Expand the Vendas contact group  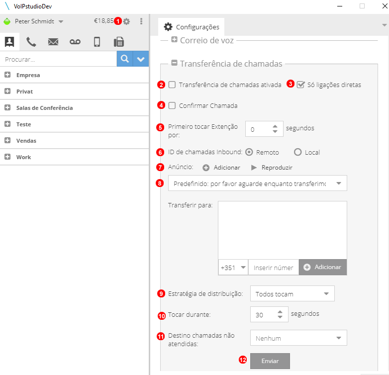click(7, 140)
